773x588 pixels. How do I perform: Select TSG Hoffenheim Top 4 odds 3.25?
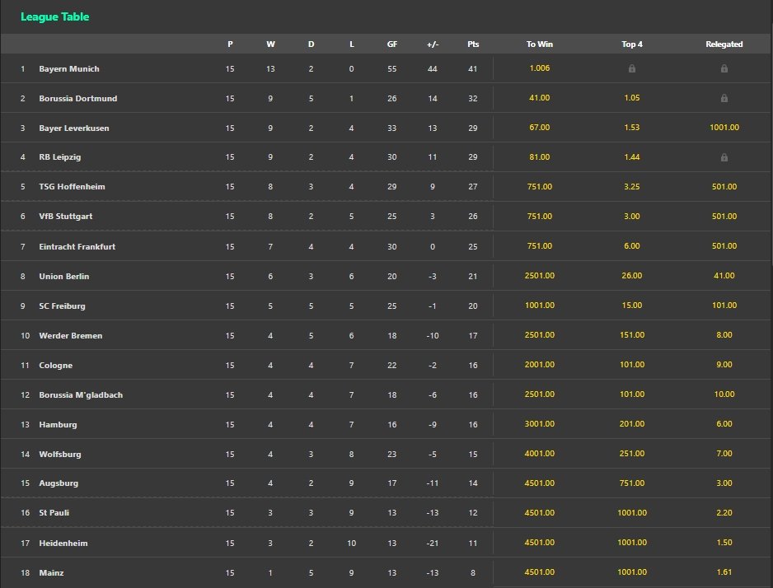(632, 187)
